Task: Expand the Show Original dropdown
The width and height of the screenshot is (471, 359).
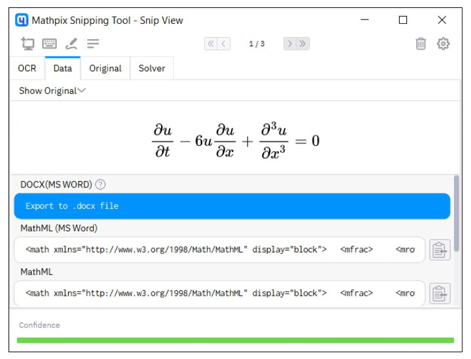Action: pos(52,91)
